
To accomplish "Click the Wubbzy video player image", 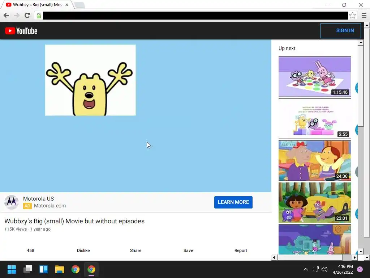I will pos(90,80).
